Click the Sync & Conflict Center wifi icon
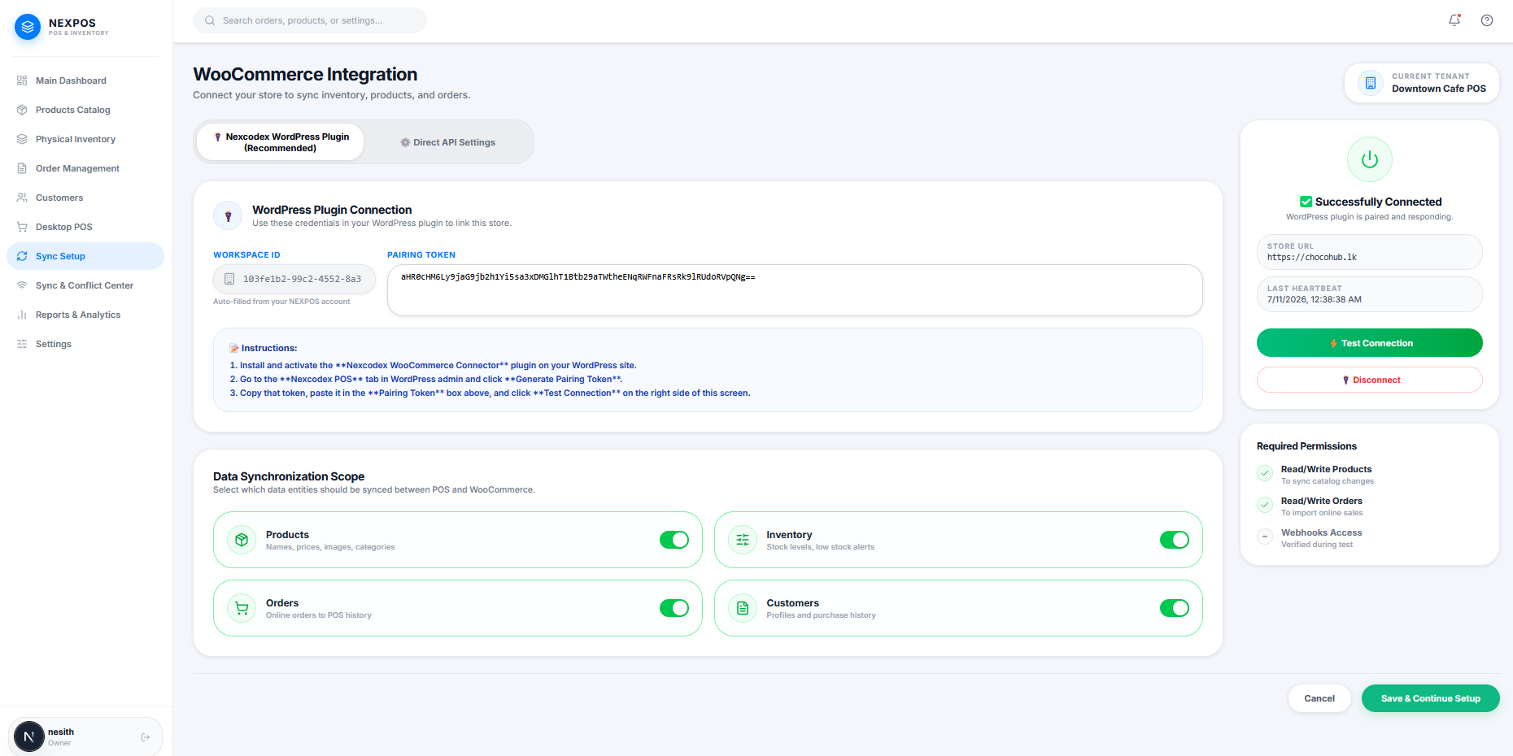 point(22,285)
